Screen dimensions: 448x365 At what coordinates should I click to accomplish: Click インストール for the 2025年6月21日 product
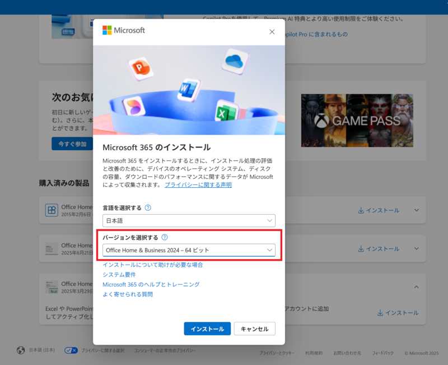[379, 249]
